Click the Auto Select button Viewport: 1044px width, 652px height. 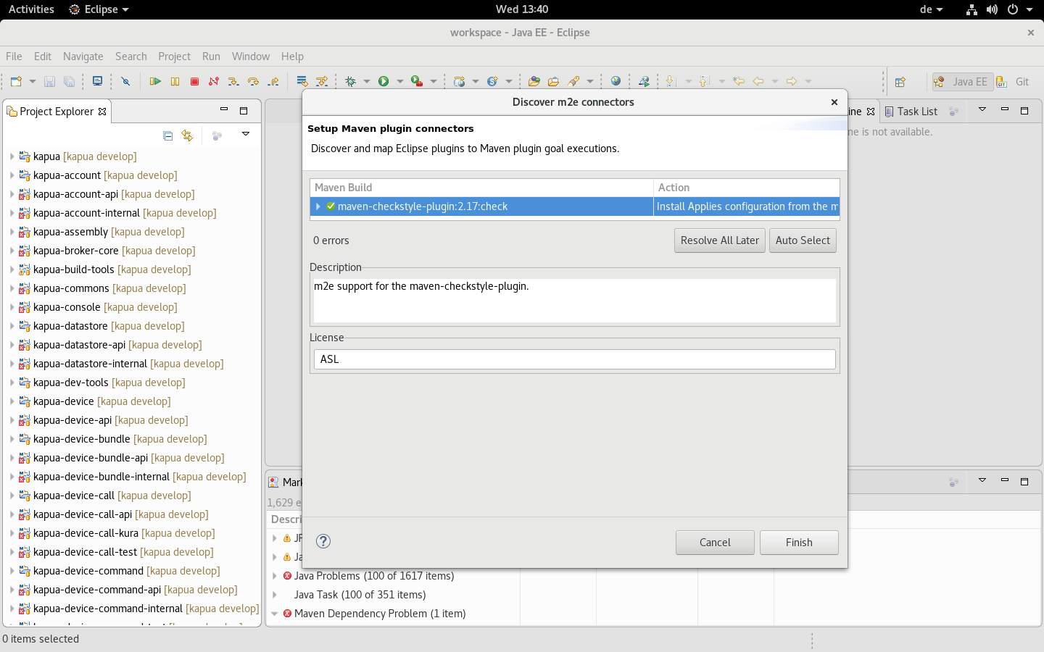(803, 240)
